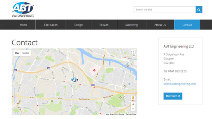The image size is (212, 119).
Task: Zoom in the map with plus button
Action: (x=133, y=104)
